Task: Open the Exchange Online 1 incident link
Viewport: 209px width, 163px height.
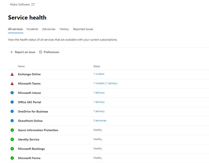Action: pyautogui.click(x=99, y=74)
